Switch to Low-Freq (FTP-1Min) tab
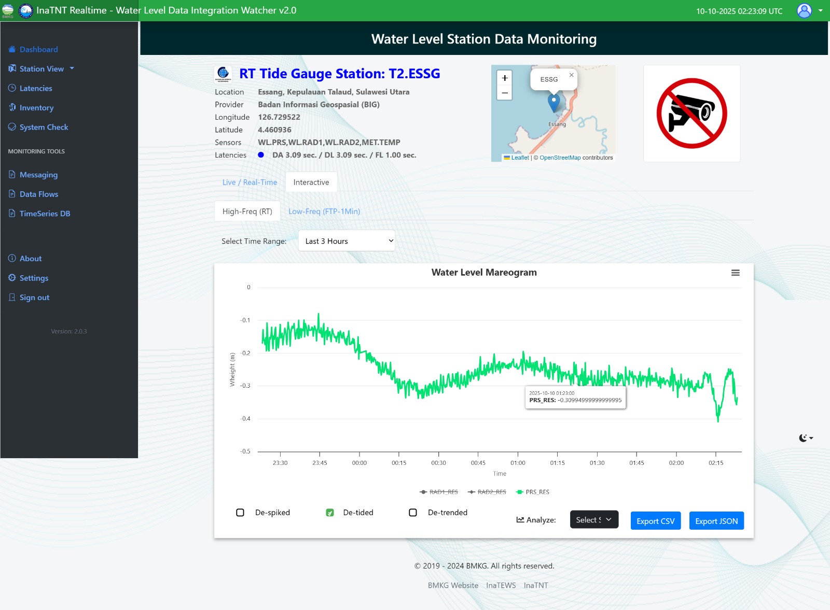Screen dimensions: 830x610 [x=324, y=211]
